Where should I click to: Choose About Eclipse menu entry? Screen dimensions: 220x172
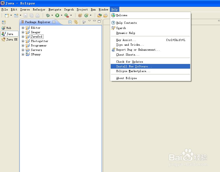[x=150, y=78]
